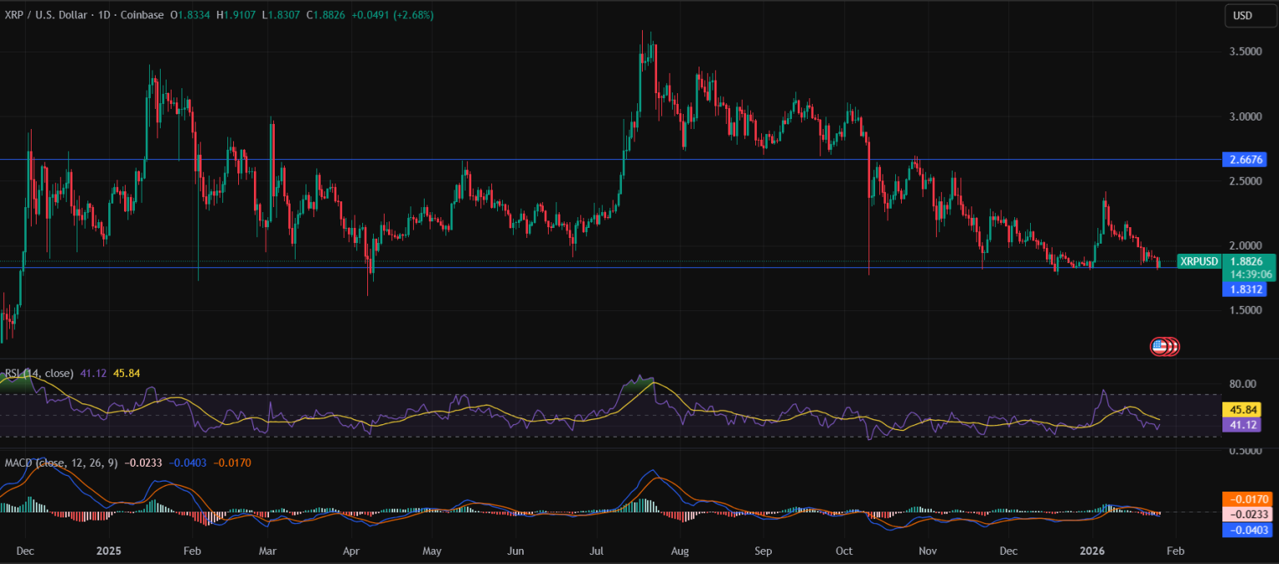Click the 80.00 RSI scale label
This screenshot has height=564, width=1279.
click(1243, 384)
